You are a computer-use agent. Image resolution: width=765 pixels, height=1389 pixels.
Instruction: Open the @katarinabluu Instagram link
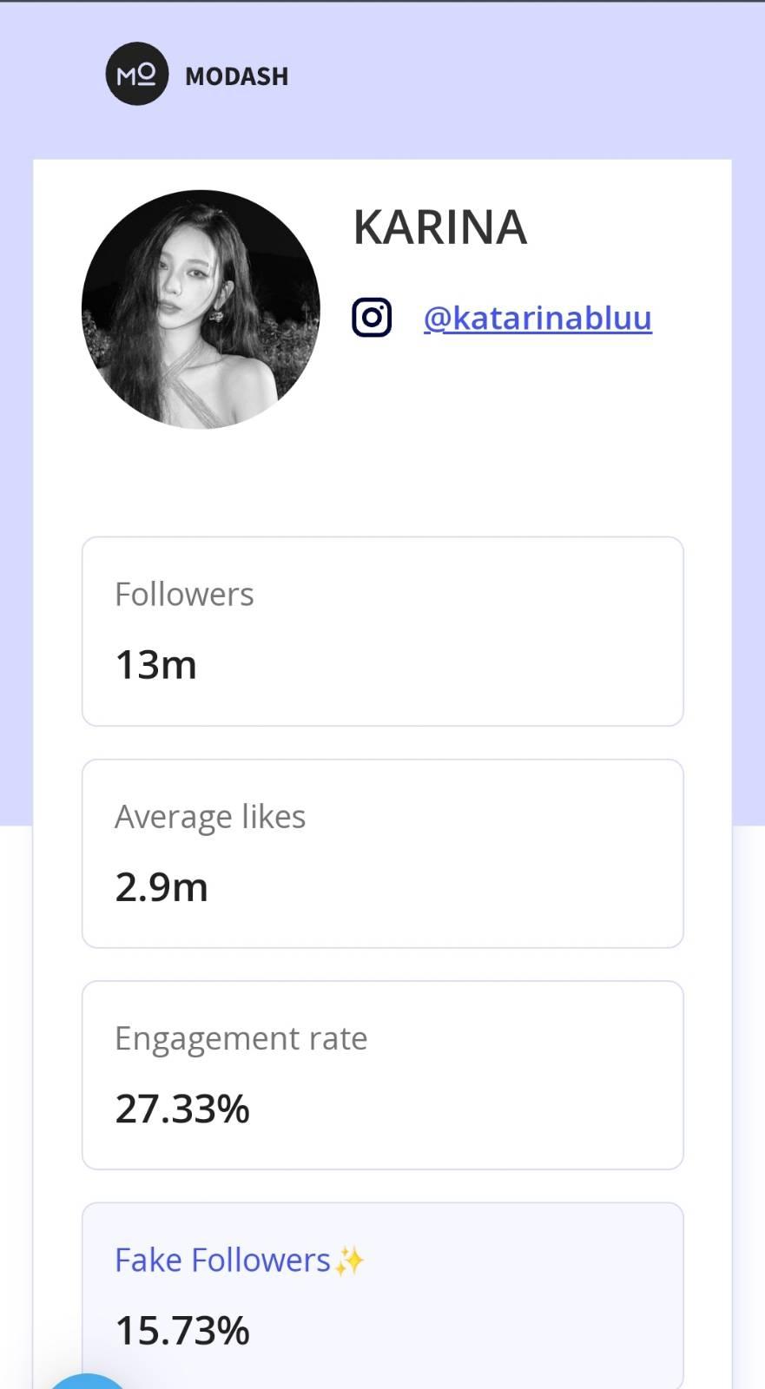537,318
